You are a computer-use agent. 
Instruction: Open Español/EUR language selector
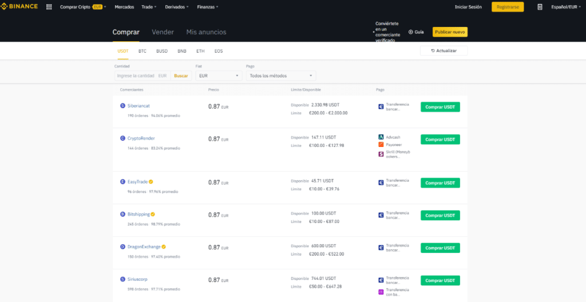(566, 7)
